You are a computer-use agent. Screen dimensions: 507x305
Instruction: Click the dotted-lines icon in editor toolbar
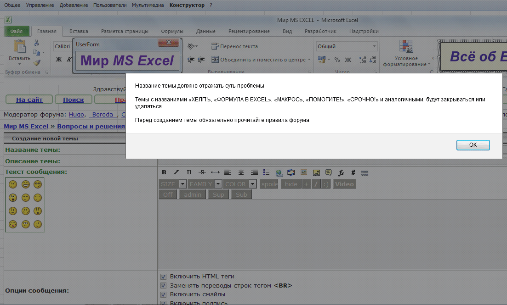pyautogui.click(x=365, y=173)
